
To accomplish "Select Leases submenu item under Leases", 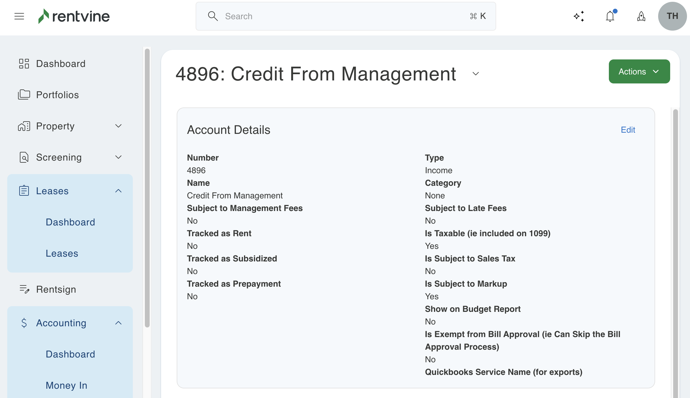I will click(62, 253).
